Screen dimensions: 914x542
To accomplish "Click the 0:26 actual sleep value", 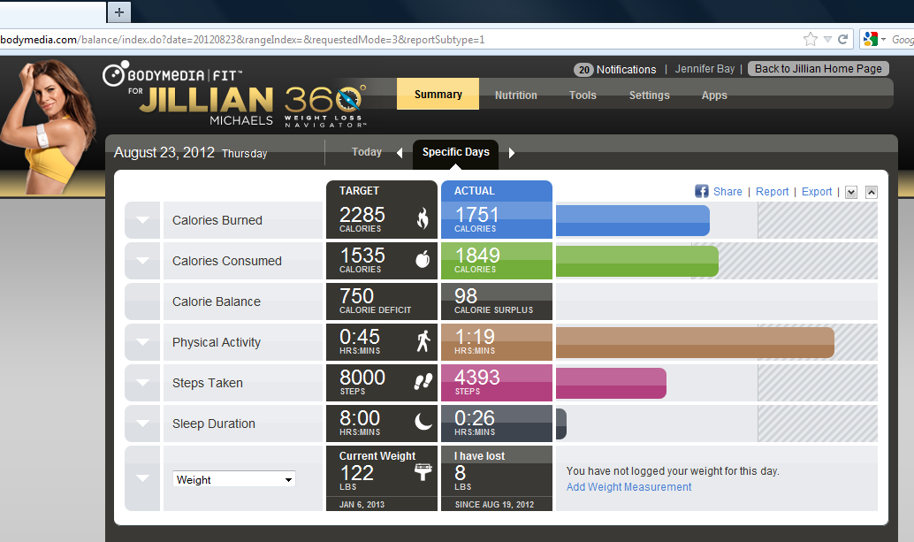I will [475, 418].
